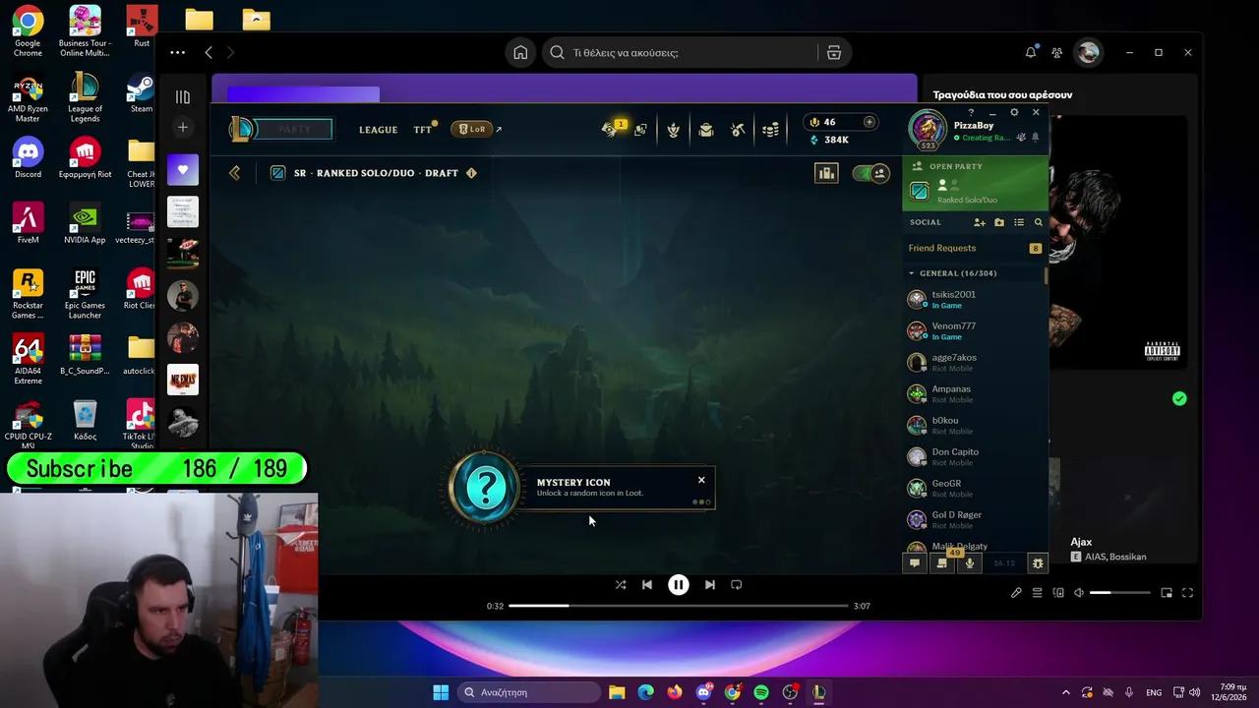Select friend Ampanas

coord(974,393)
